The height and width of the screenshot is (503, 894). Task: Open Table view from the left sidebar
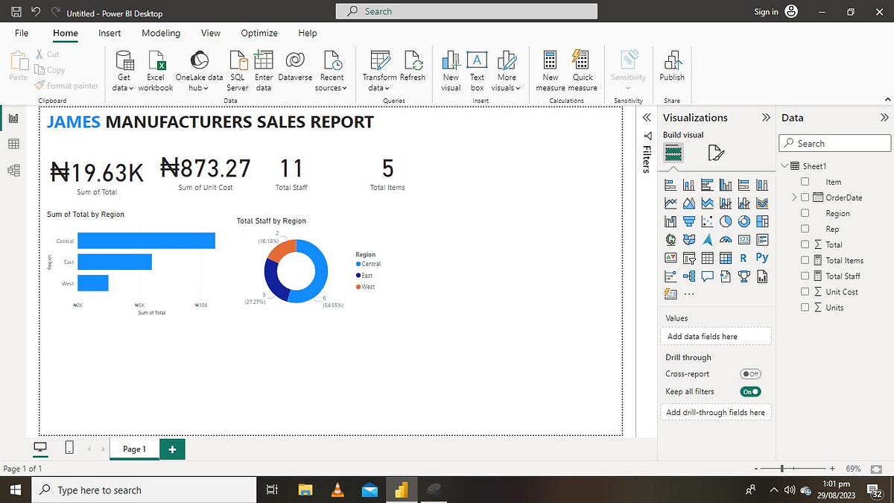[x=13, y=144]
